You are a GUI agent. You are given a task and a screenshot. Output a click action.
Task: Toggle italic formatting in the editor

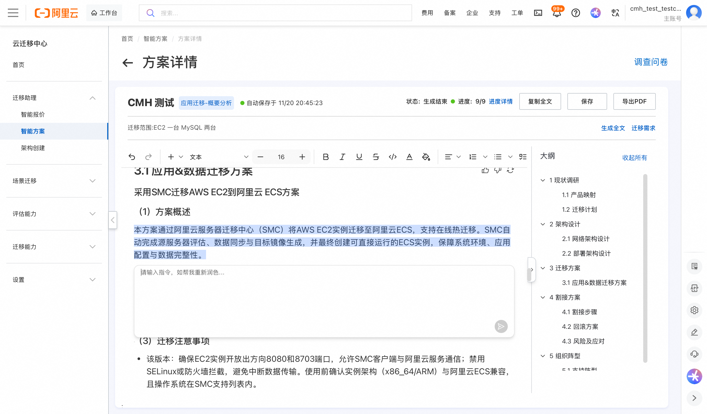pos(342,157)
